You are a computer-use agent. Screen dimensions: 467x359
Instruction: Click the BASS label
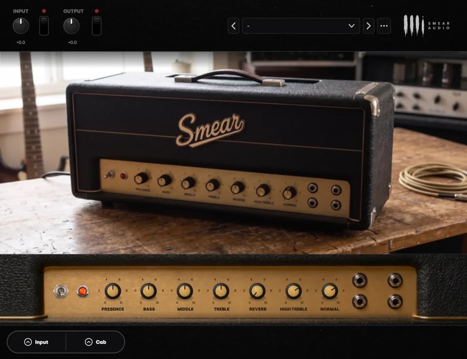[x=149, y=309]
